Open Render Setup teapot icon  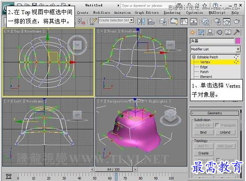point(217,22)
